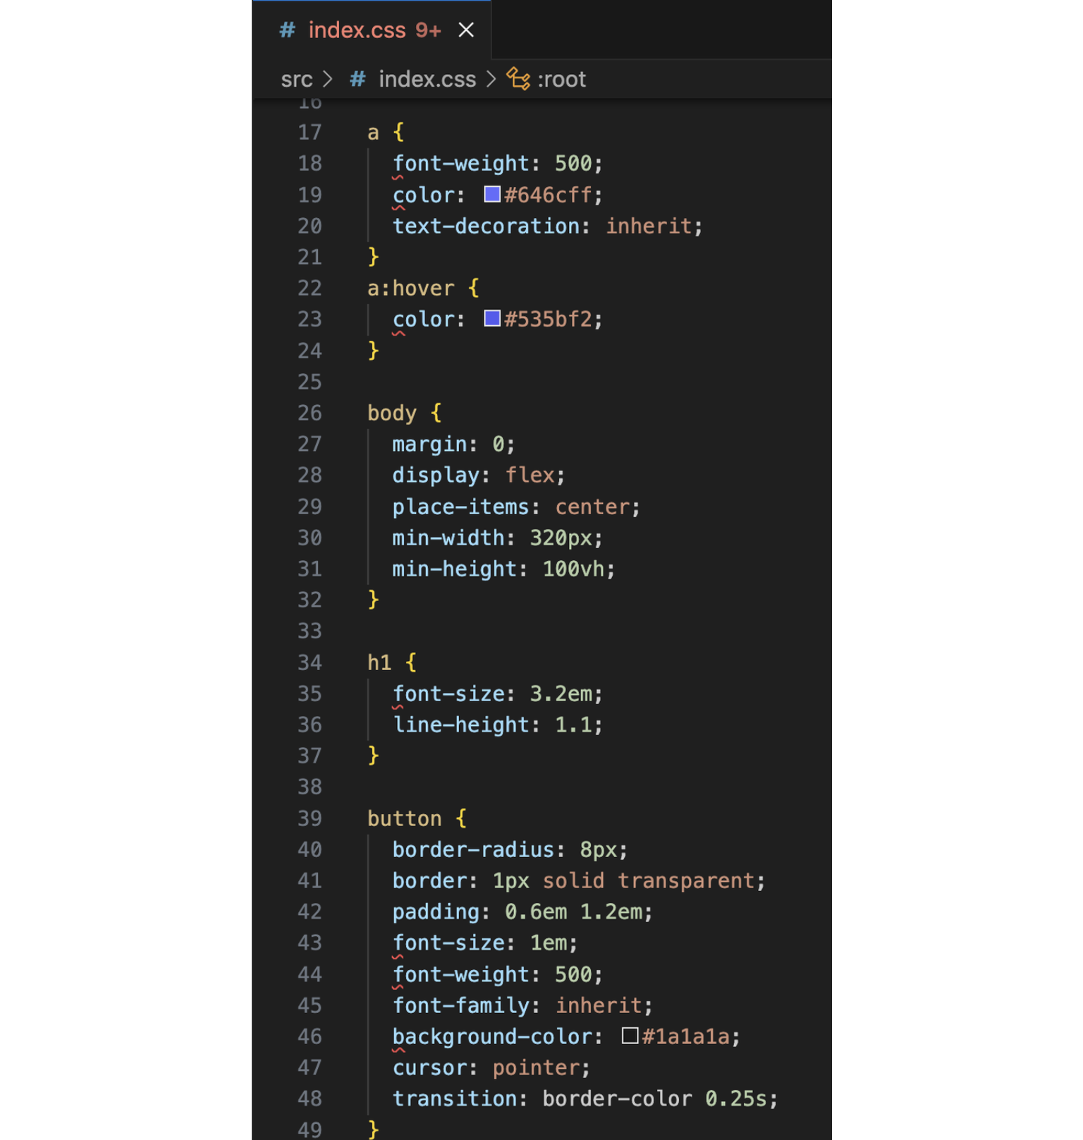Click the 'body' selector on line 26
1083x1140 pixels.
click(x=392, y=413)
